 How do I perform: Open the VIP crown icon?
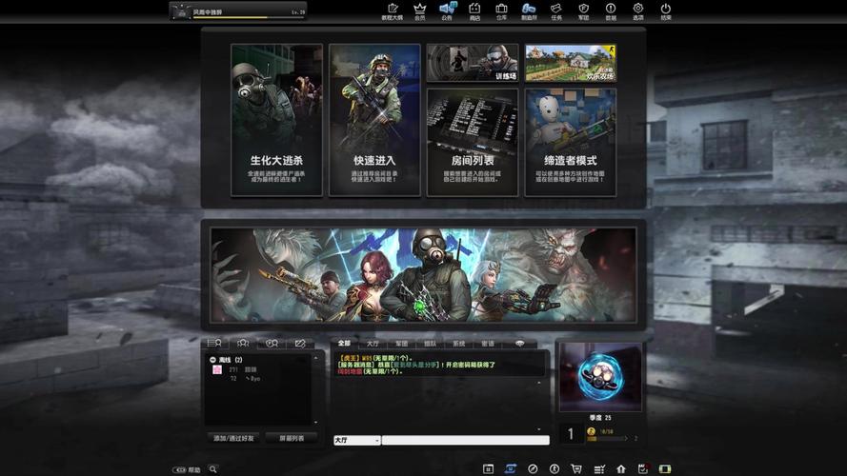point(420,10)
